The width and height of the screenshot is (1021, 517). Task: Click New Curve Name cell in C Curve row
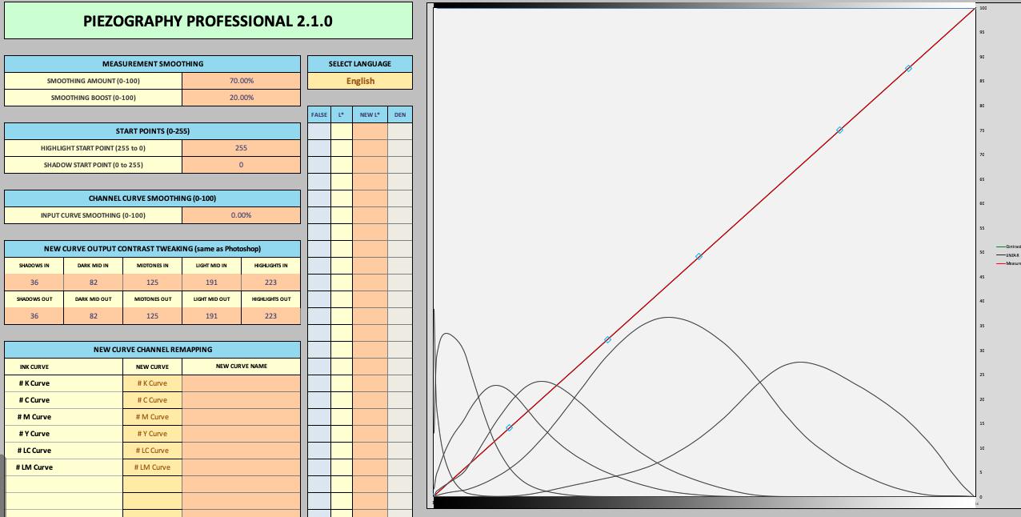click(x=242, y=400)
